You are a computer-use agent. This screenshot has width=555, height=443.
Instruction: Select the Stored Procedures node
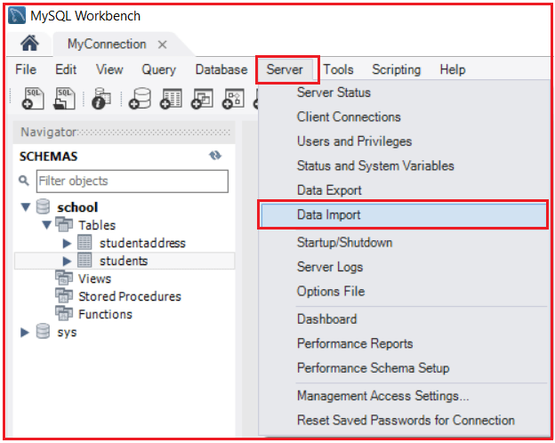click(x=130, y=296)
